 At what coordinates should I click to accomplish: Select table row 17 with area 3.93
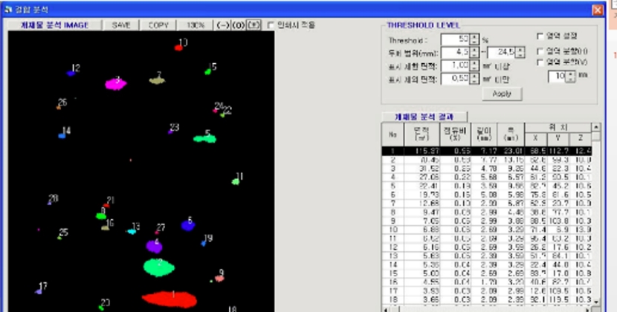pyautogui.click(x=487, y=290)
